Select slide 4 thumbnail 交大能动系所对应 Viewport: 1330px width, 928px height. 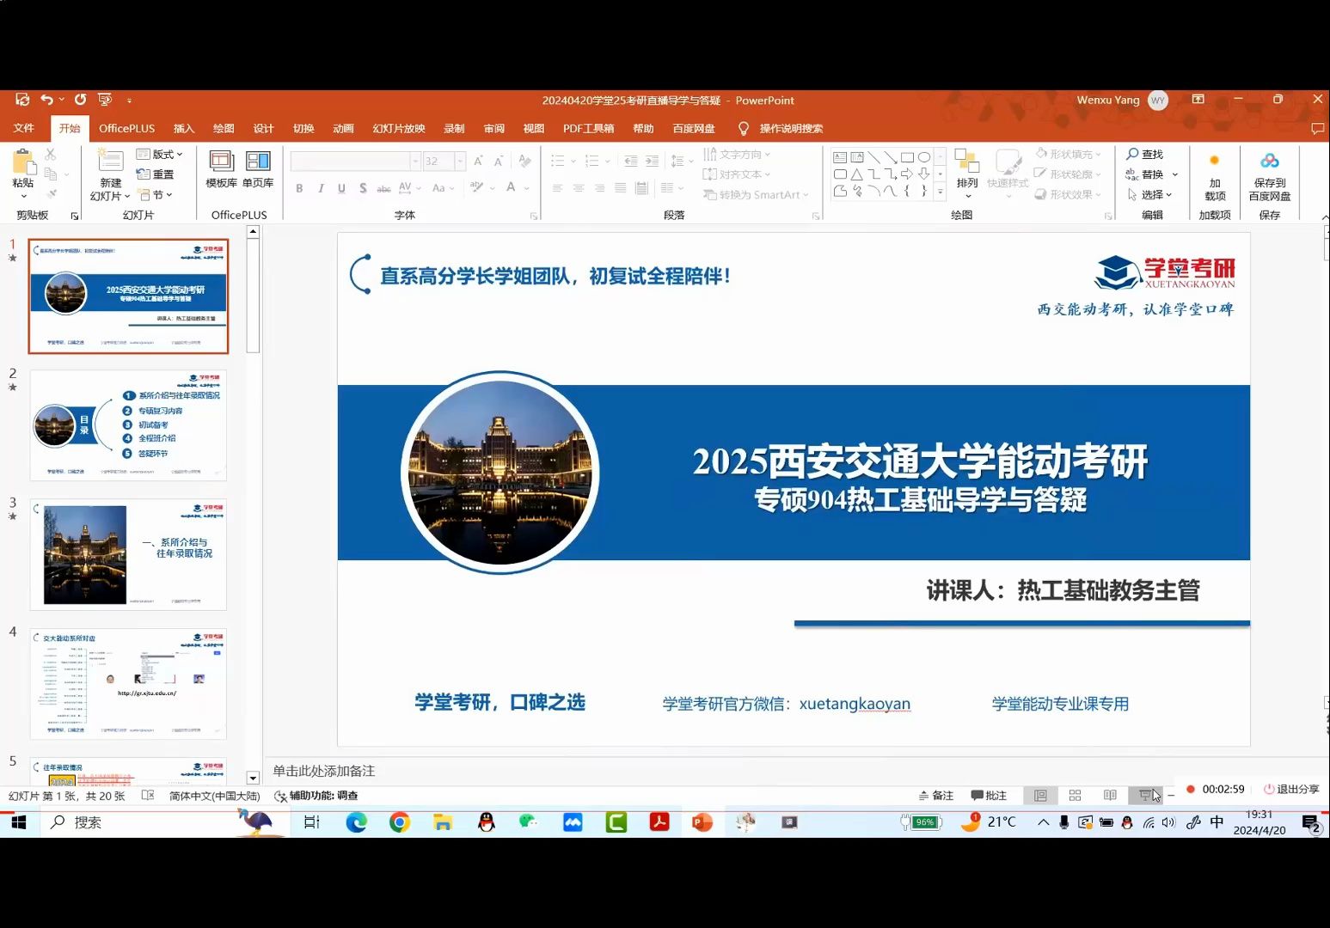point(128,684)
